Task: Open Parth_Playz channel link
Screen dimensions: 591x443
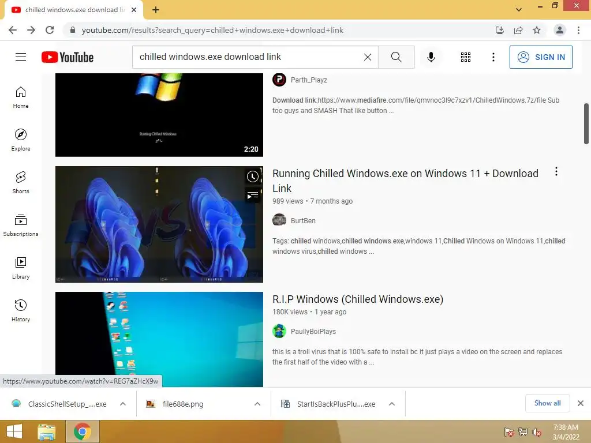Action: [x=309, y=80]
